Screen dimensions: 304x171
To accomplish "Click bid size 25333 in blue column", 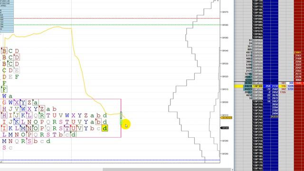I will [274, 117].
